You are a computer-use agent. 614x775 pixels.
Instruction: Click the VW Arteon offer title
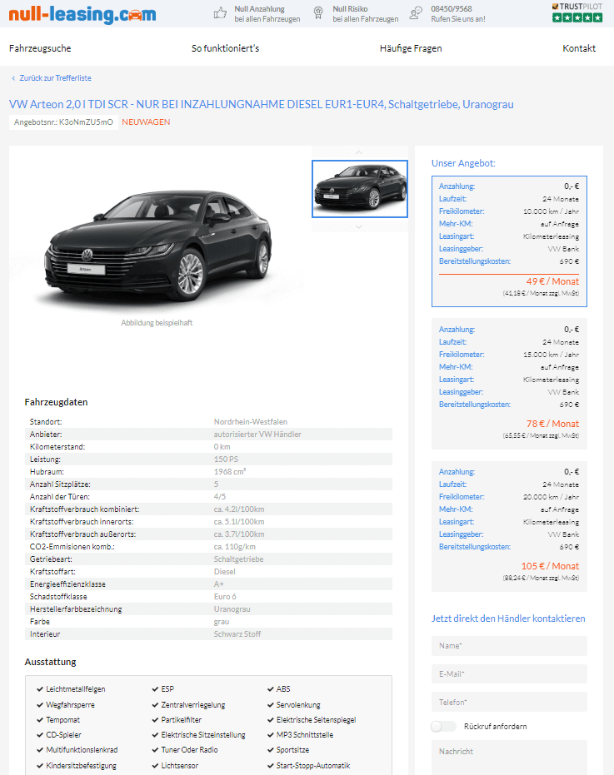tap(262, 104)
